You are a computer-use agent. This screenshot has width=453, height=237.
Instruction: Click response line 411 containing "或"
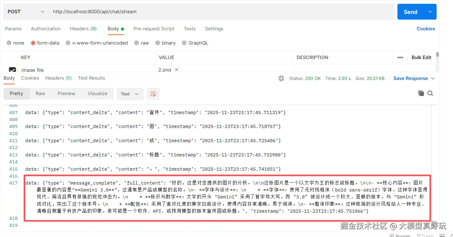pyautogui.click(x=153, y=141)
